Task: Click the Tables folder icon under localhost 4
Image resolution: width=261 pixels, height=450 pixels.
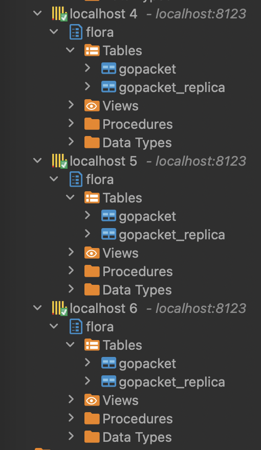Action: pos(92,51)
